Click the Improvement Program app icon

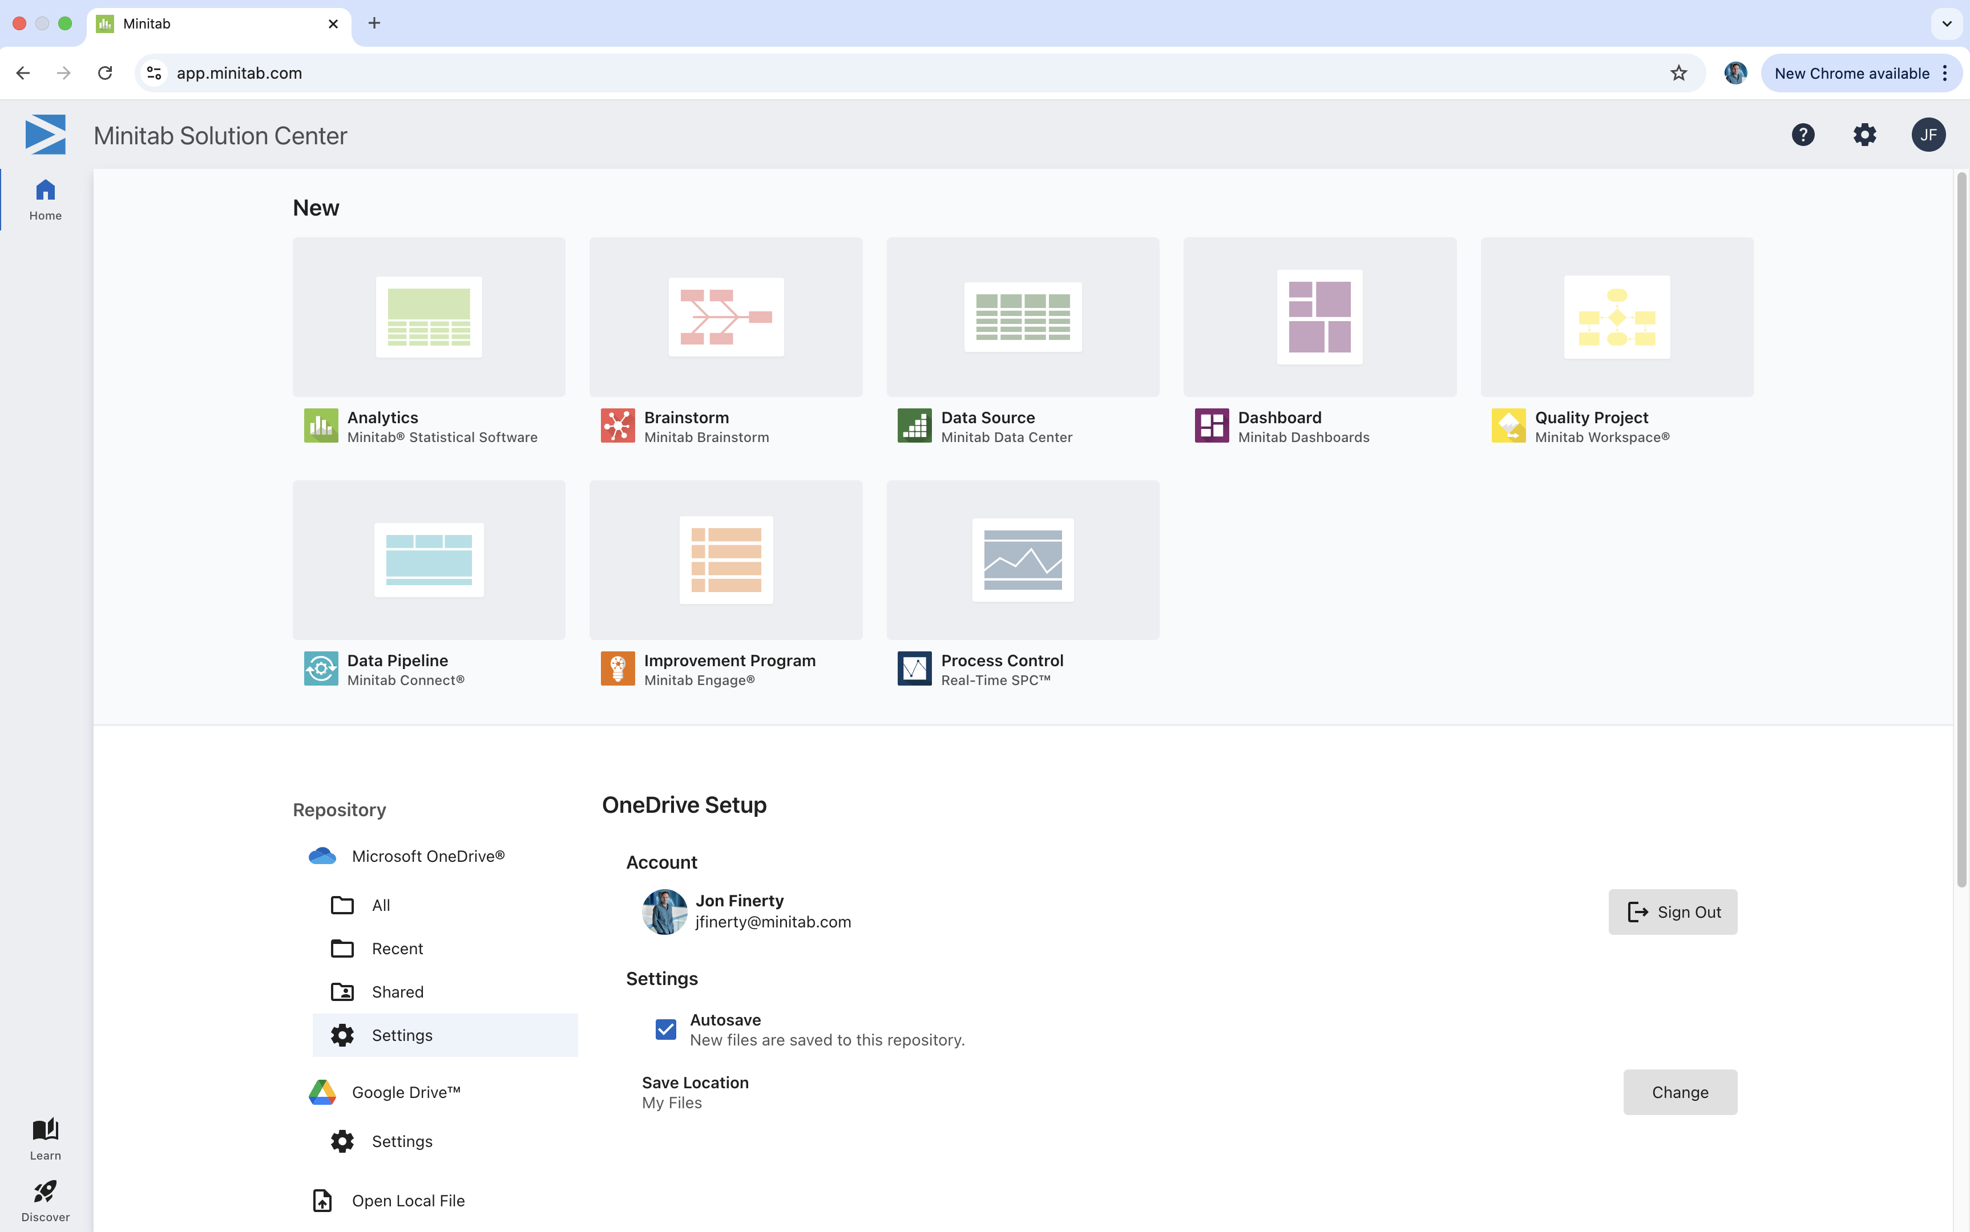618,668
